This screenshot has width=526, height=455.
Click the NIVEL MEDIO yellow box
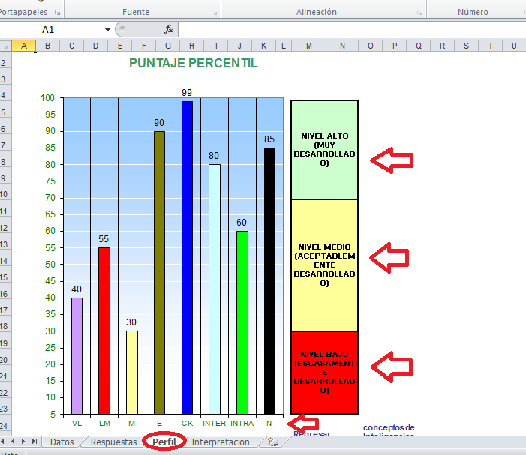324,265
